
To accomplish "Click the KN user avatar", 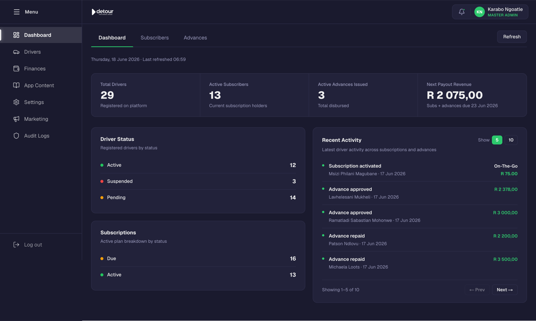I will [x=479, y=12].
